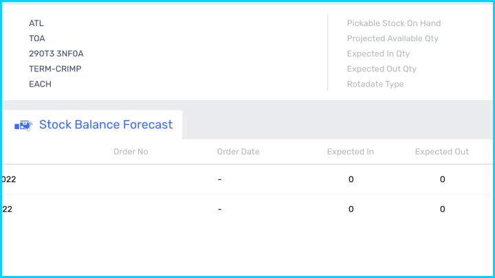The image size is (495, 278).
Task: Click the Expected In column header
Action: coord(350,152)
